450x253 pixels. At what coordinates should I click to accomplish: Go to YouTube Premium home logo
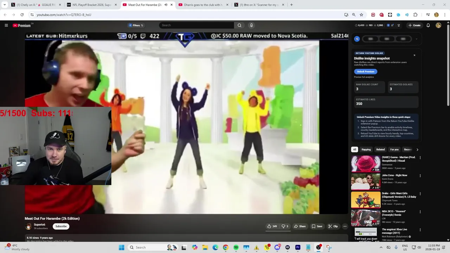point(22,25)
